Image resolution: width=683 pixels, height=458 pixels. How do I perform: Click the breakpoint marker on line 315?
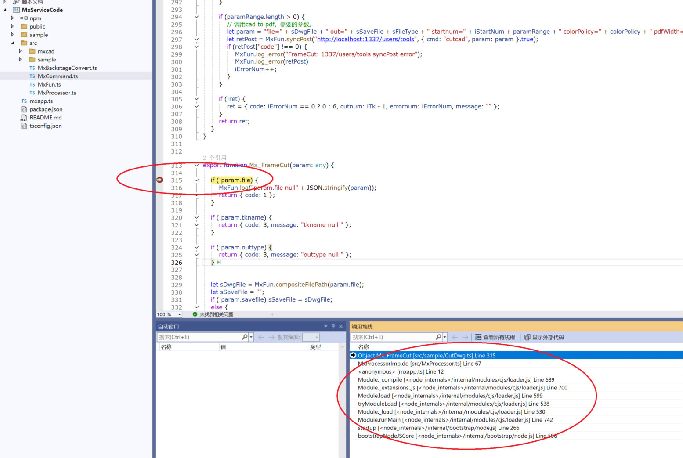[159, 180]
